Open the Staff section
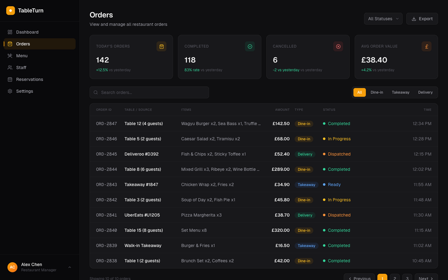 pyautogui.click(x=40, y=67)
